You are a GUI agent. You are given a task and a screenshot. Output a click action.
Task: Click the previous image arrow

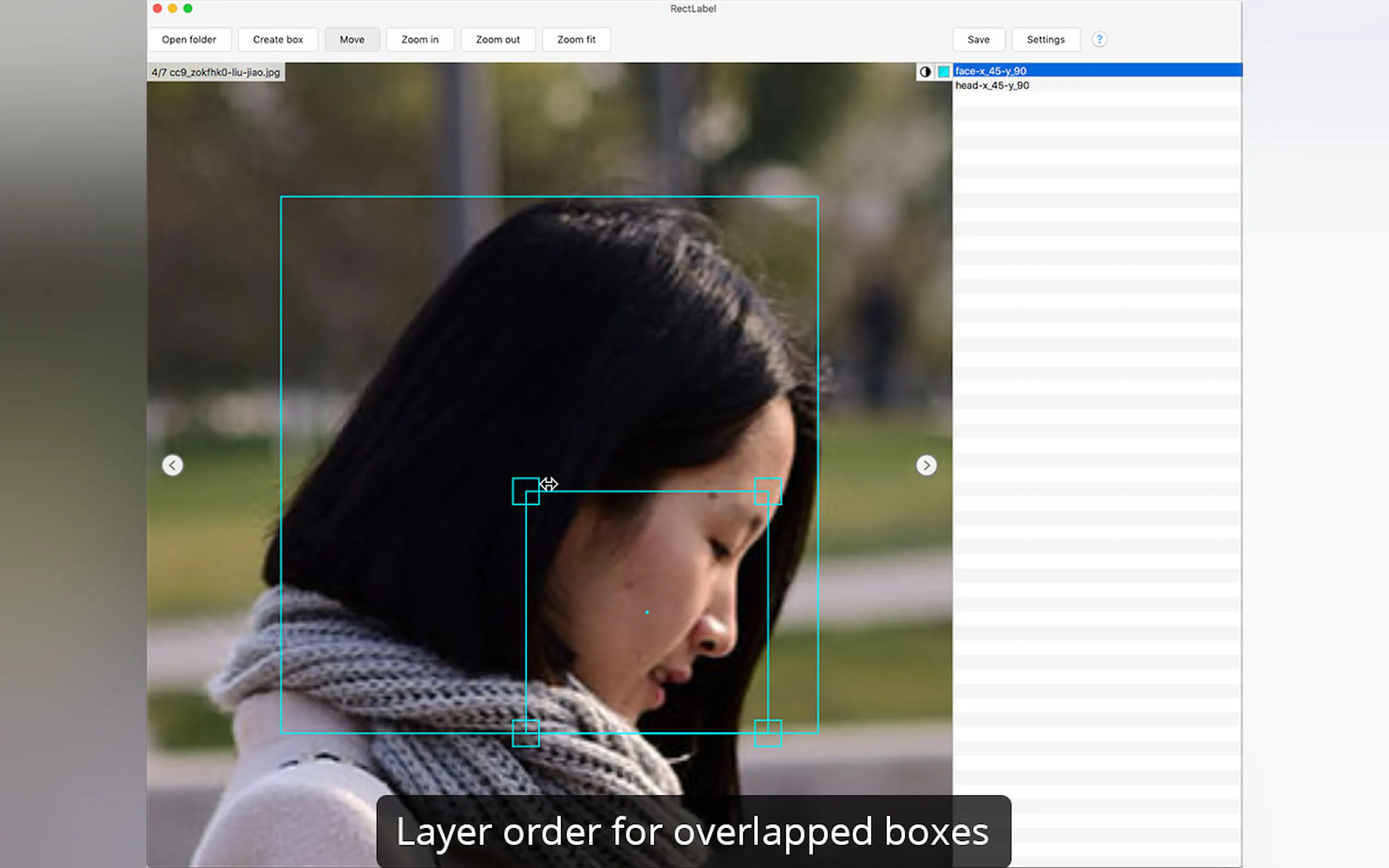[172, 465]
